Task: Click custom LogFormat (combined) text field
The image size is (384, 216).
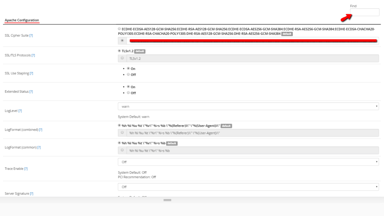Action: tap(253, 133)
